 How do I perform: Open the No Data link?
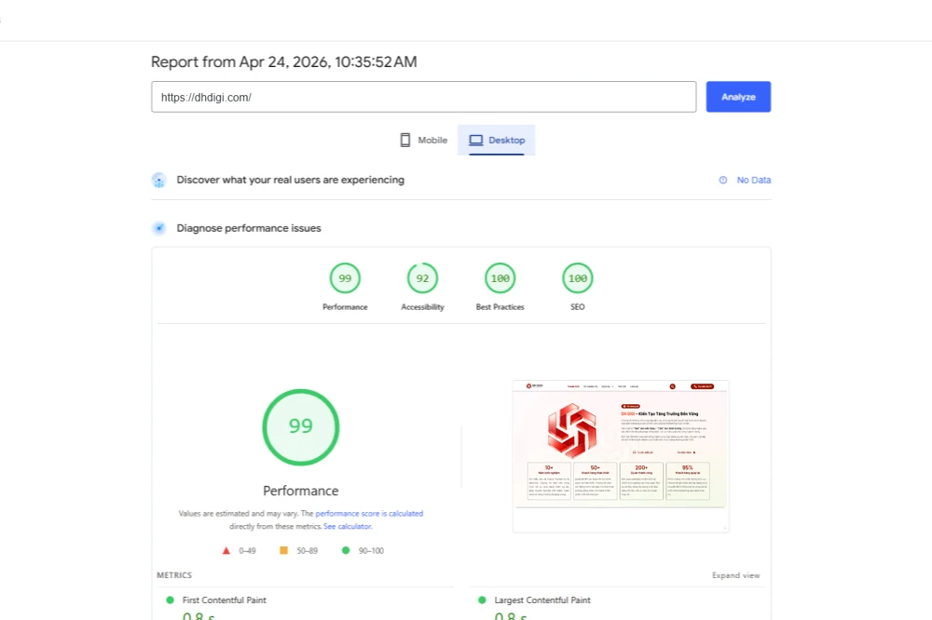(754, 180)
